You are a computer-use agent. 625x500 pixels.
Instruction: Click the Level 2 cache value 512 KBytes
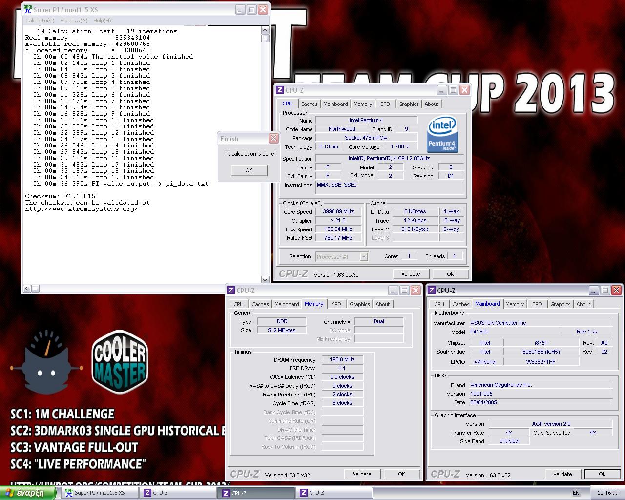[x=415, y=229]
